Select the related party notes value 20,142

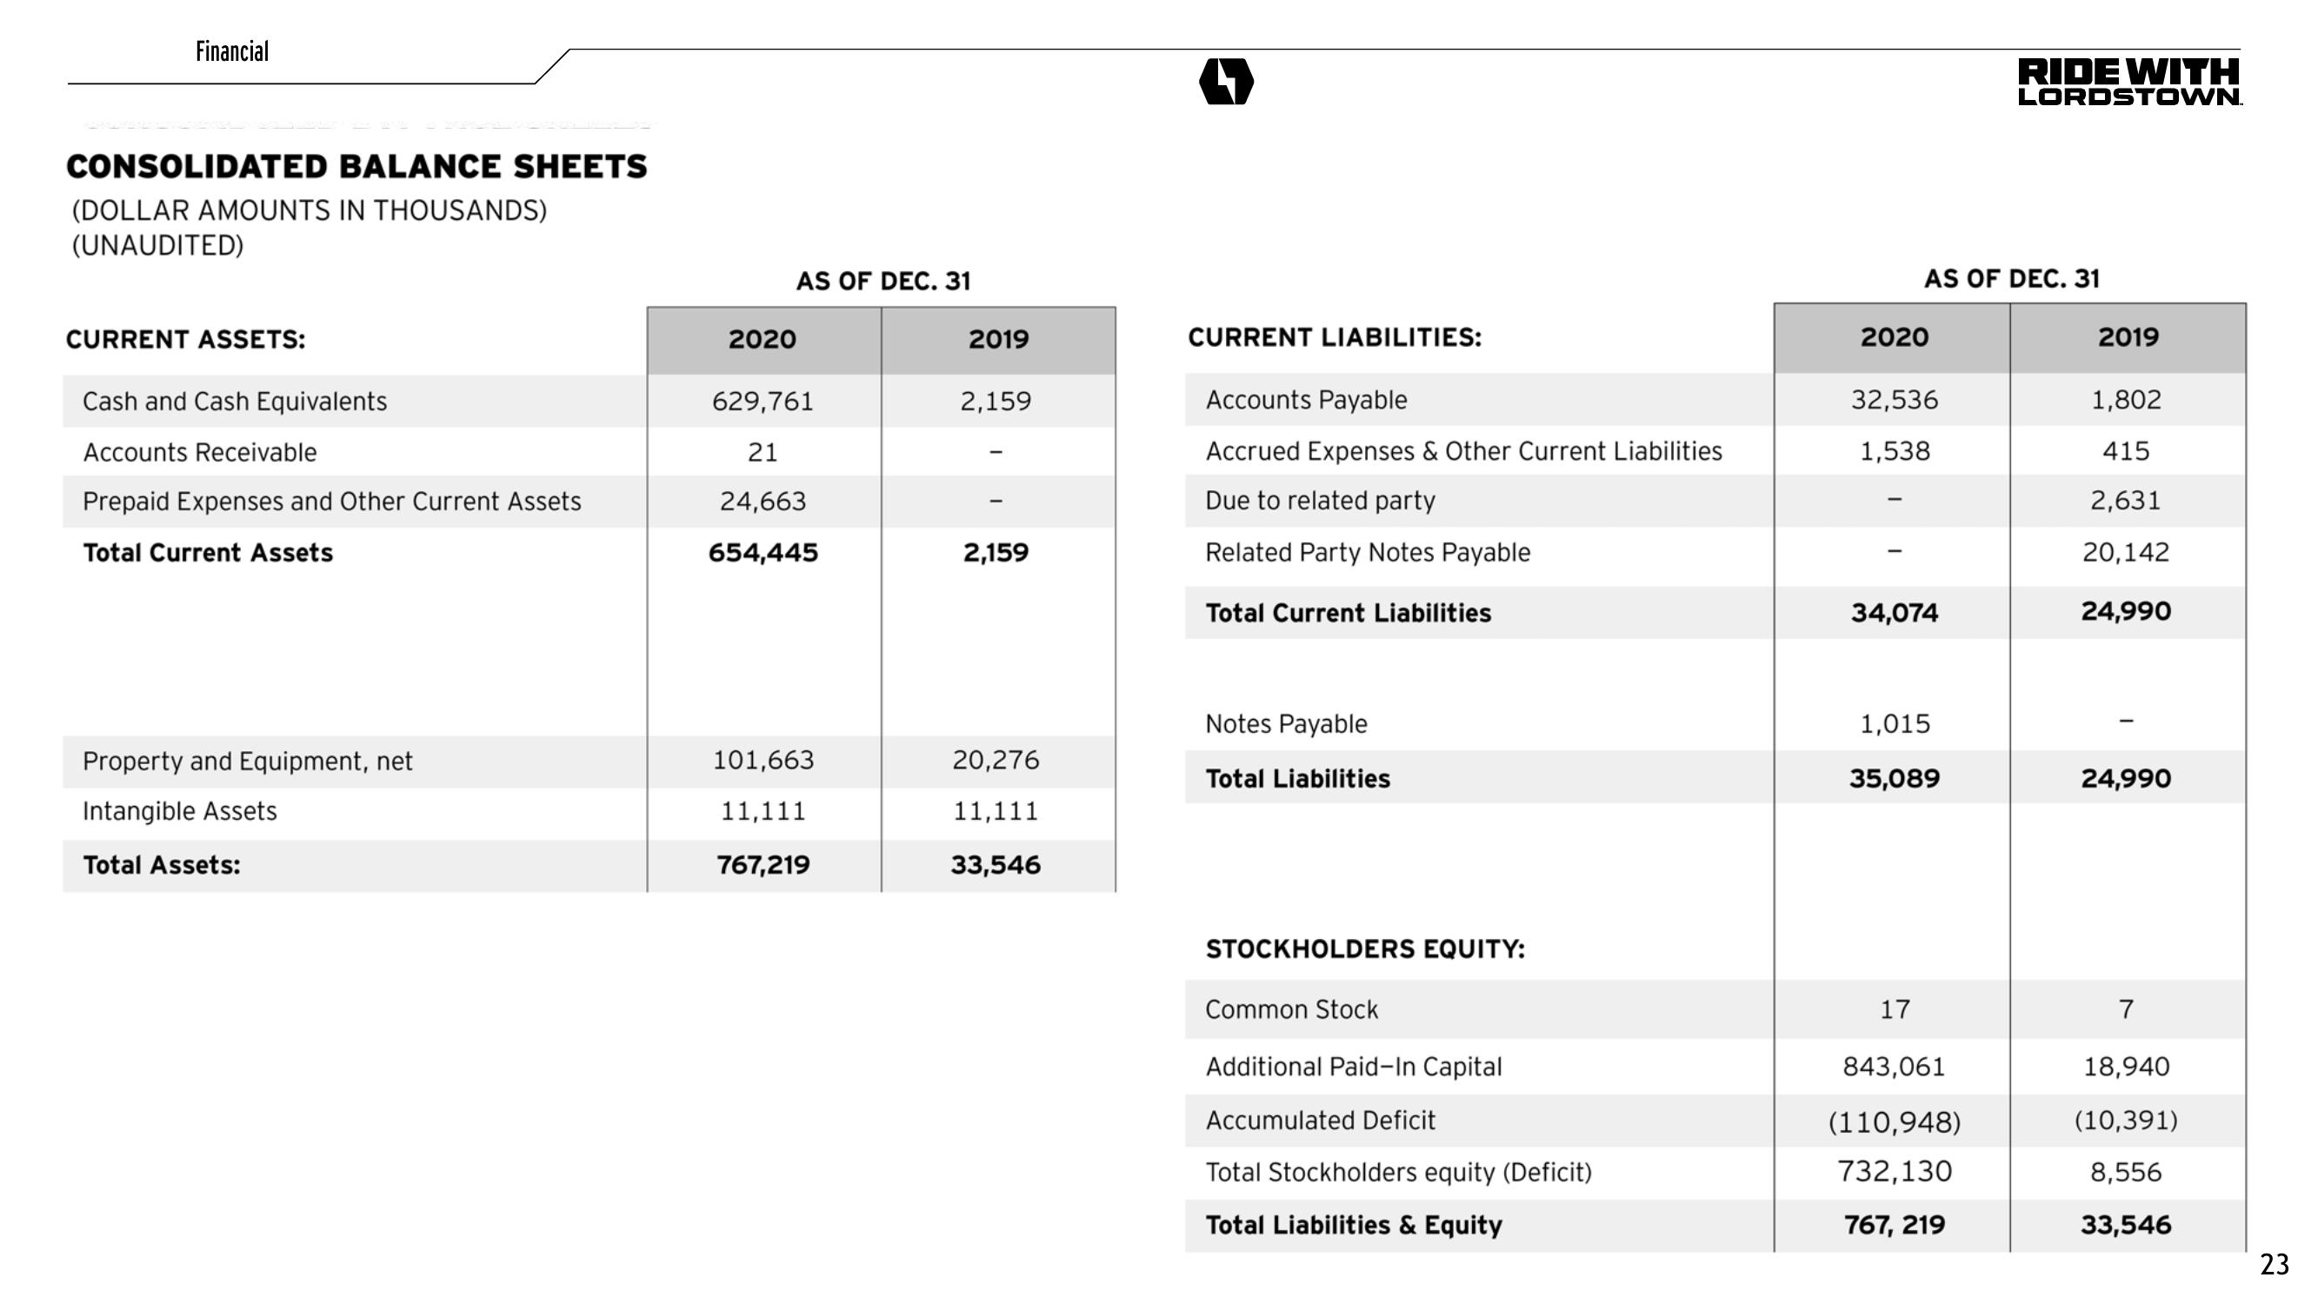(2126, 553)
